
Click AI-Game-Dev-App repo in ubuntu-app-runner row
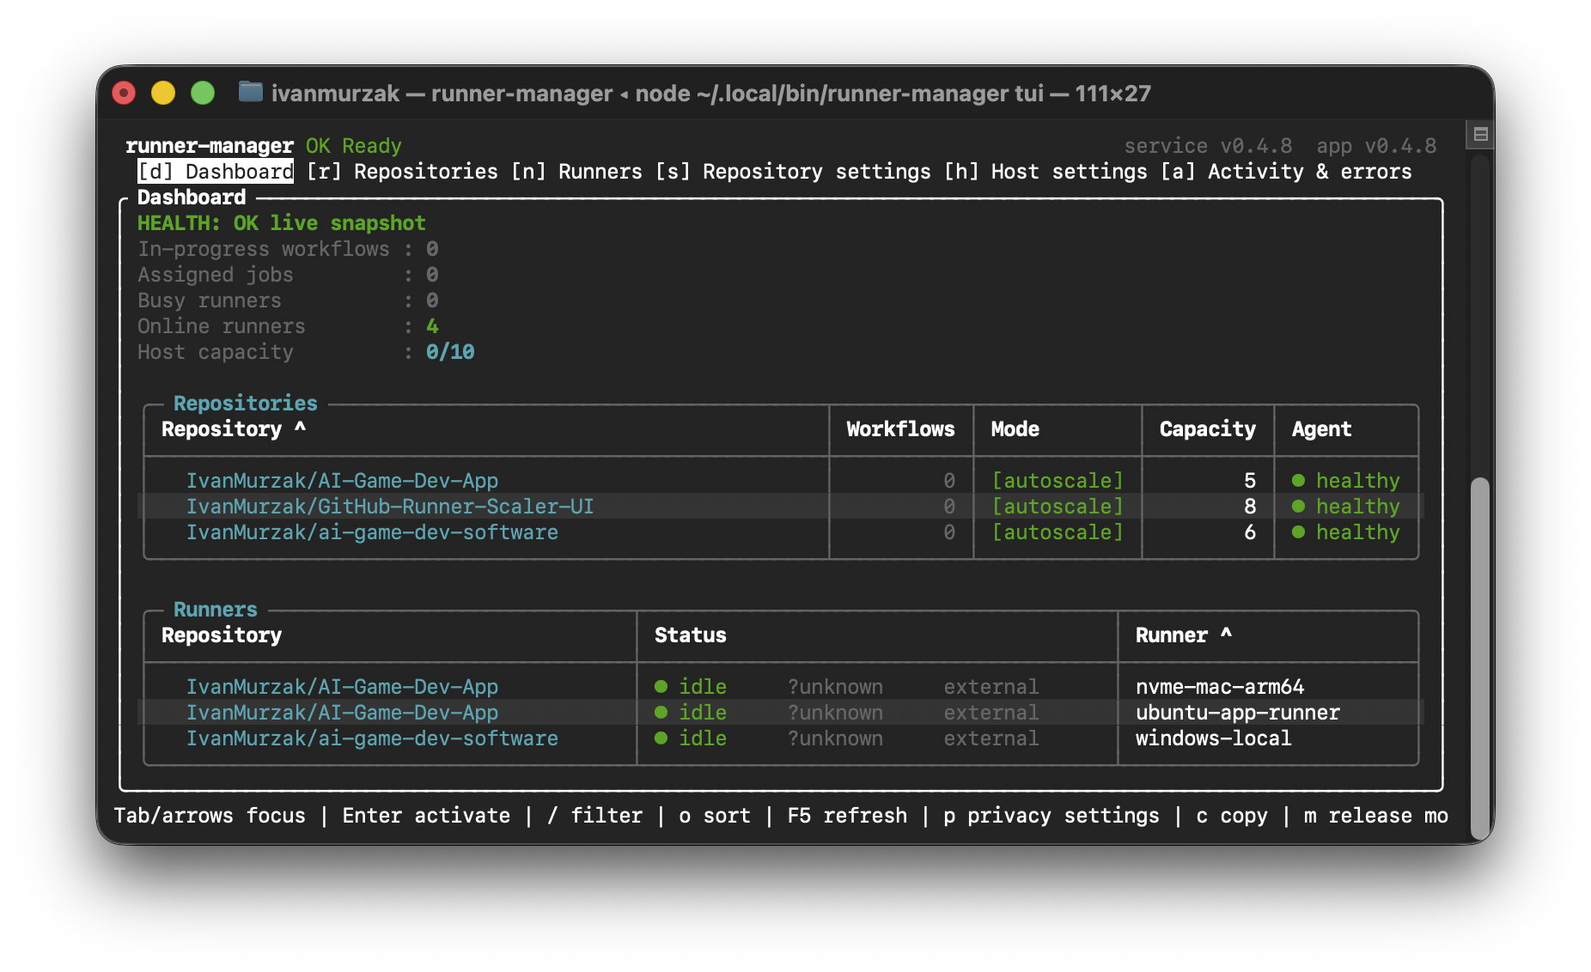(342, 712)
